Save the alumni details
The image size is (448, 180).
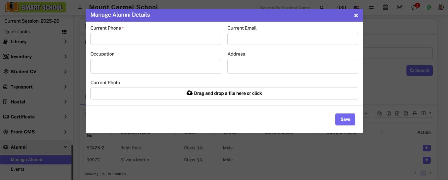[x=345, y=119]
